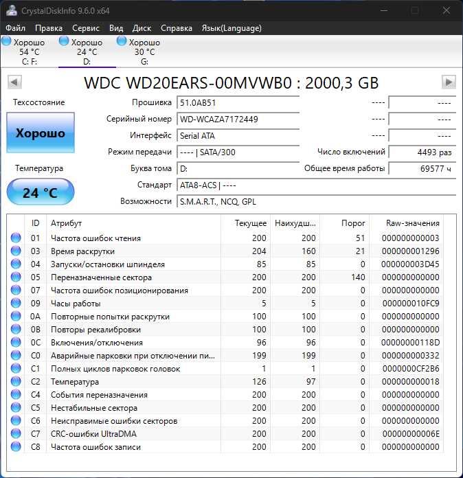This screenshot has height=478, width=463.
Task: Click status icon for Время раскрутки row
Action: (x=16, y=251)
